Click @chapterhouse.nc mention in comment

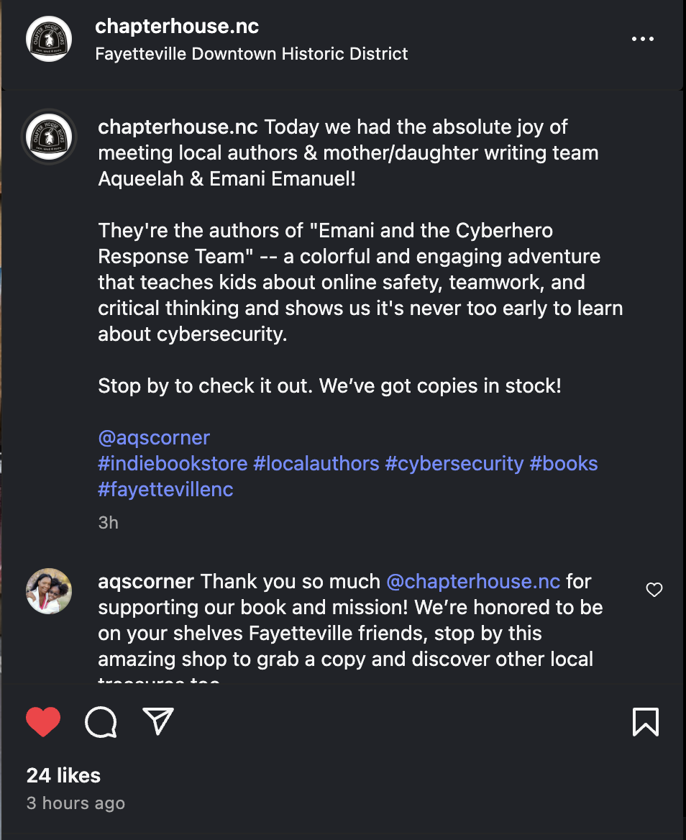473,581
